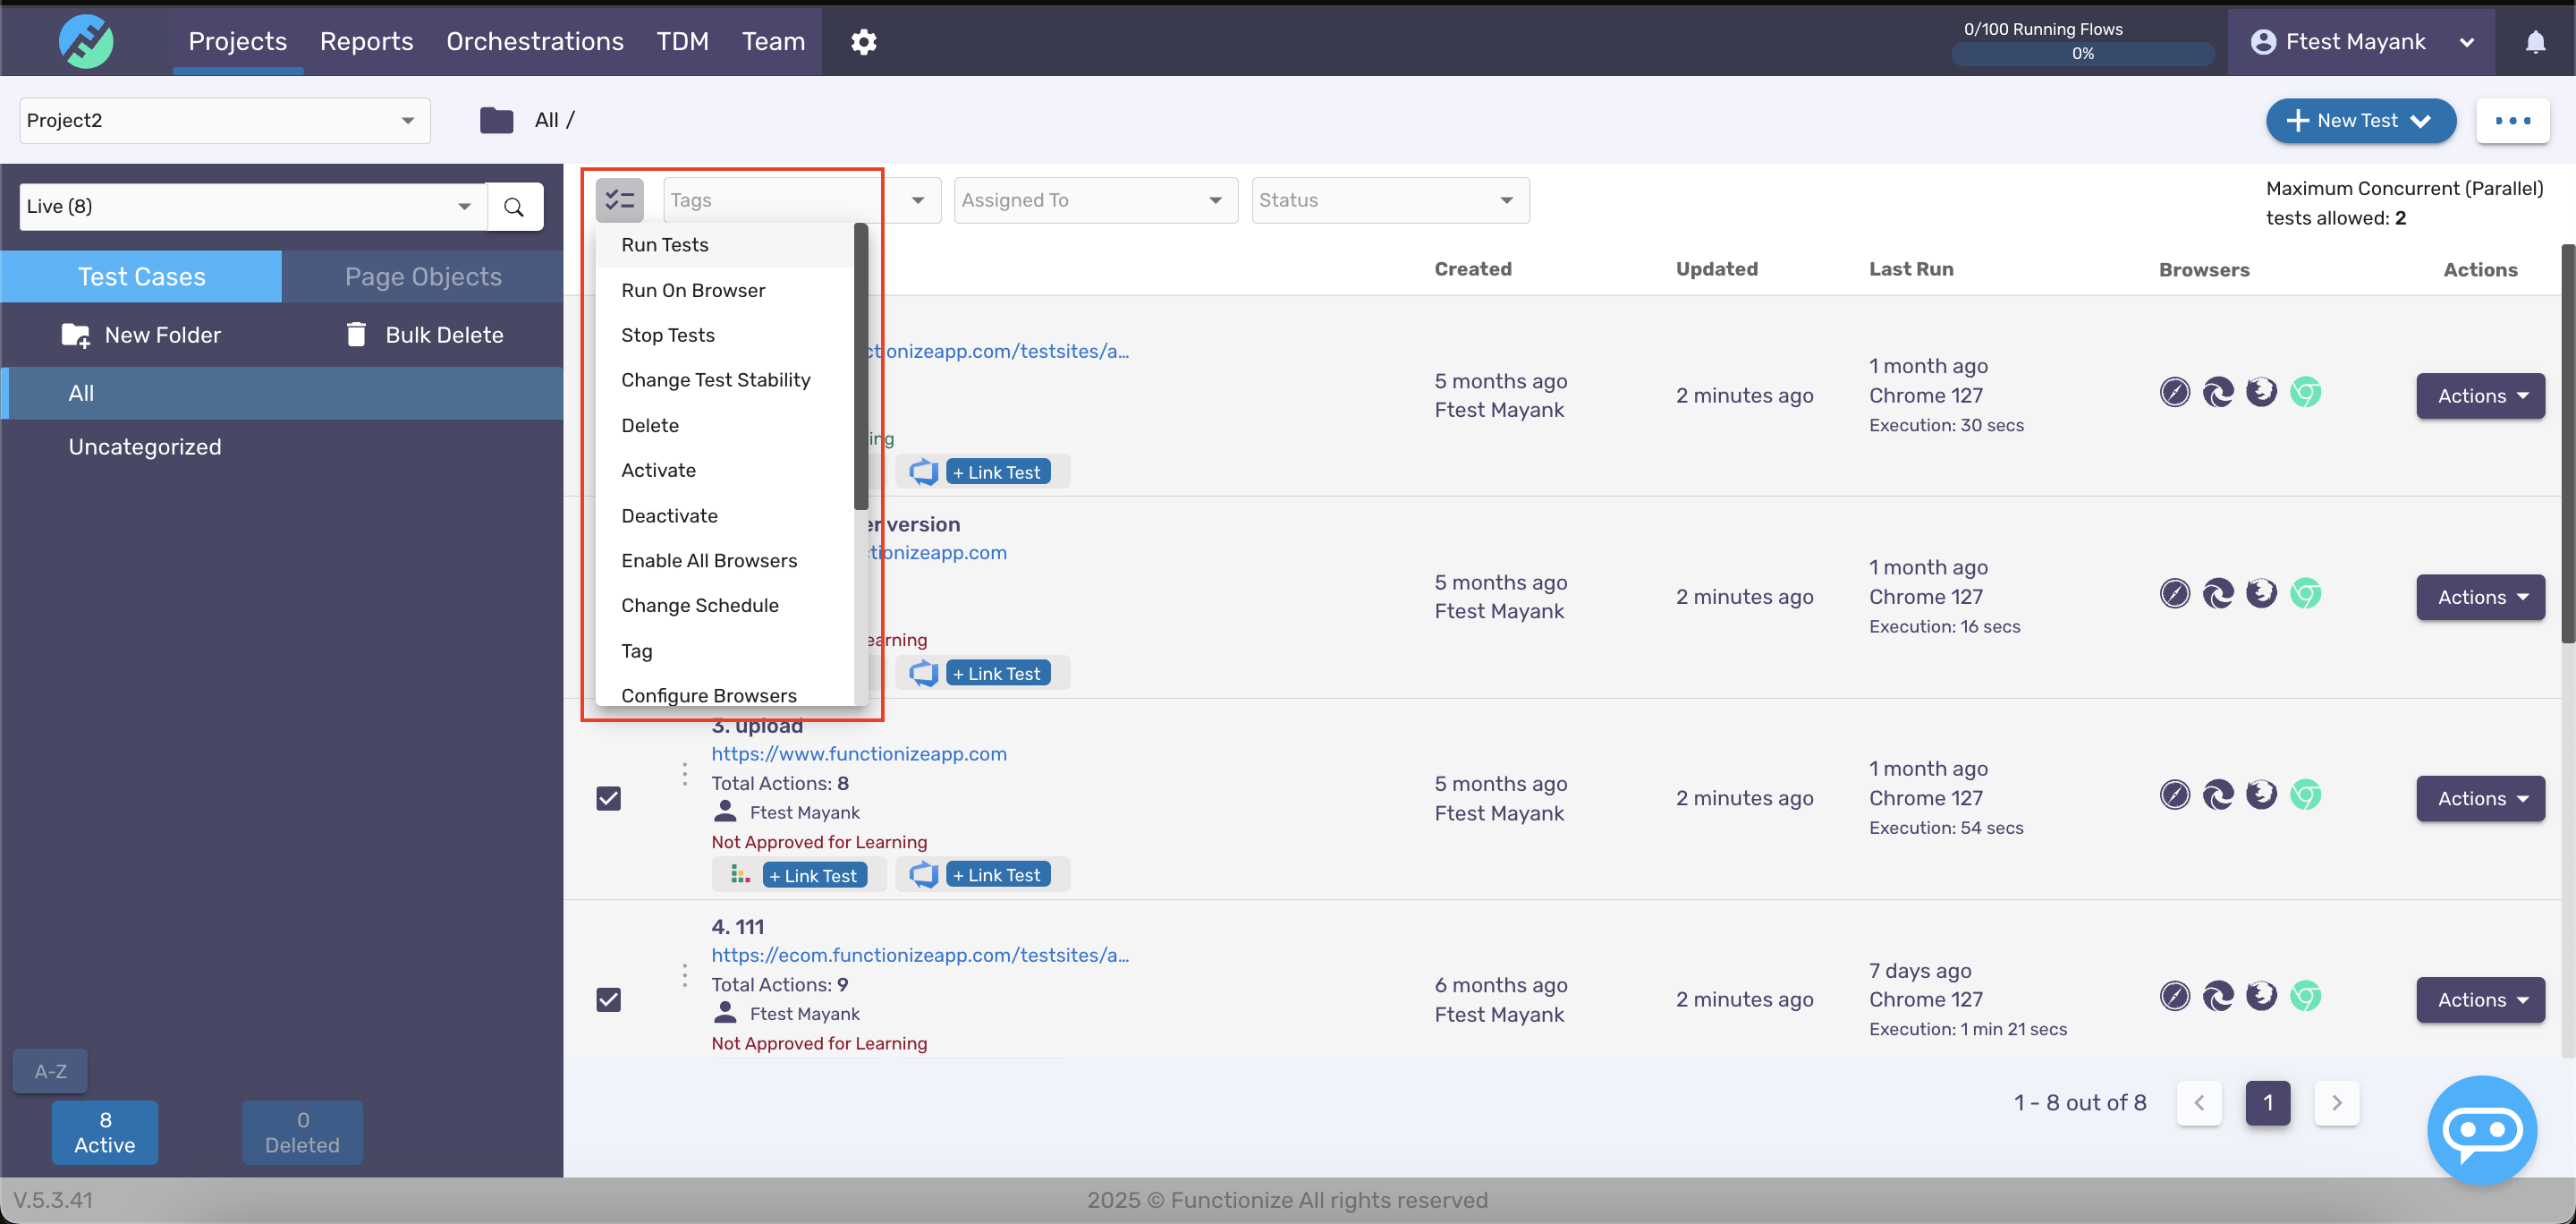Image resolution: width=2576 pixels, height=1224 pixels.
Task: Click Safari icon in the 111 test row
Action: point(2174,996)
